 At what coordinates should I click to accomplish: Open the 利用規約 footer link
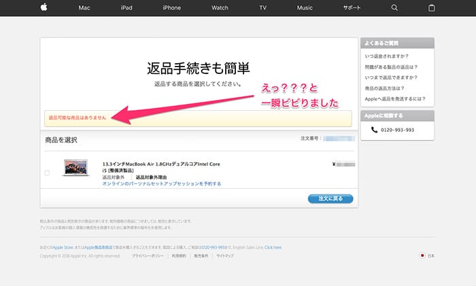179,256
